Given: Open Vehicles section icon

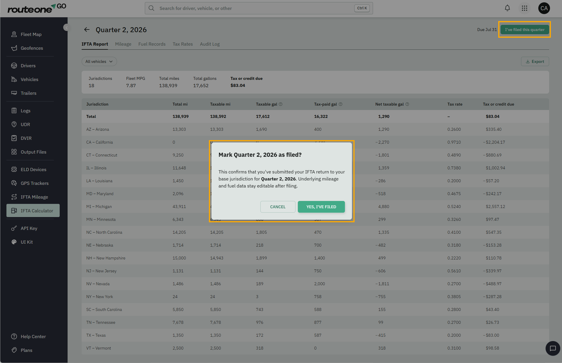Looking at the screenshot, I should [14, 79].
